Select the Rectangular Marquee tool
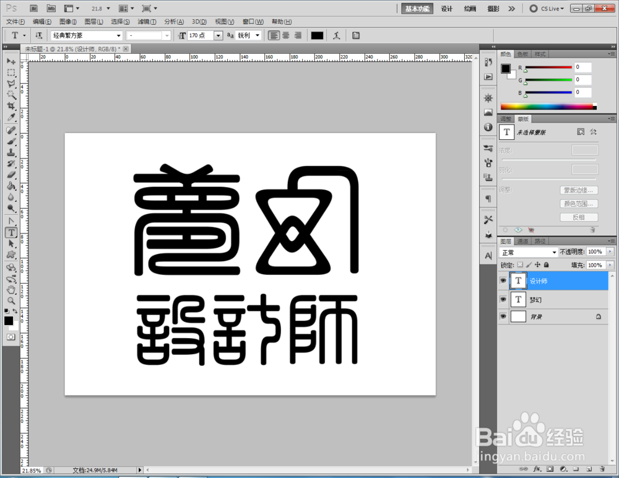 [11, 72]
